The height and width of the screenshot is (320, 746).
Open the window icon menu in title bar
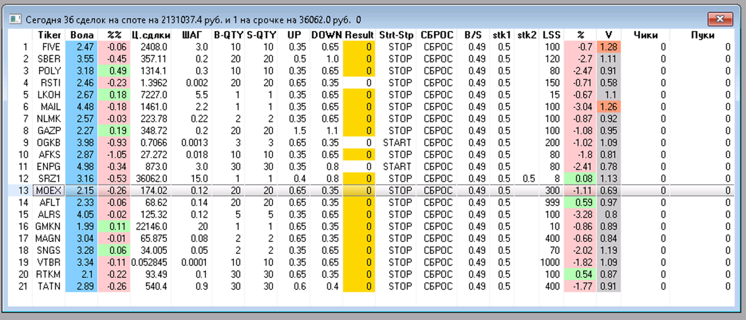pos(15,20)
